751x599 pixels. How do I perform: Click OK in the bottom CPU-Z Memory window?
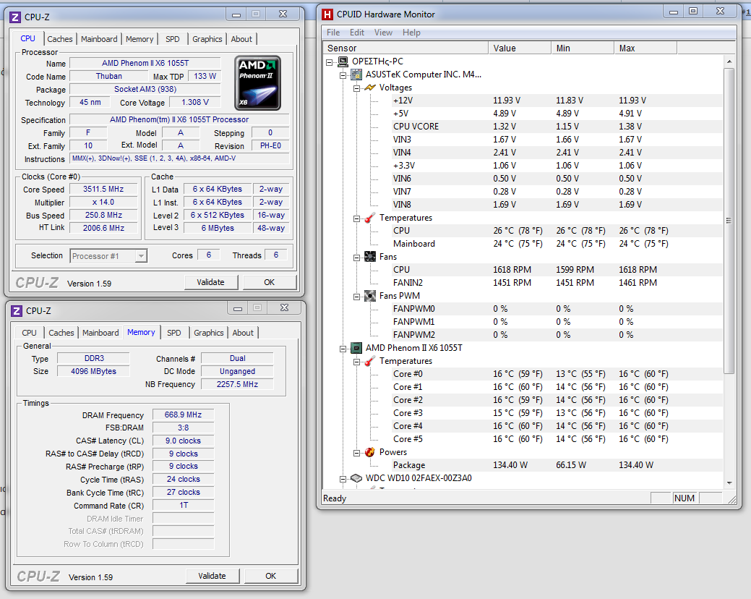coord(270,576)
